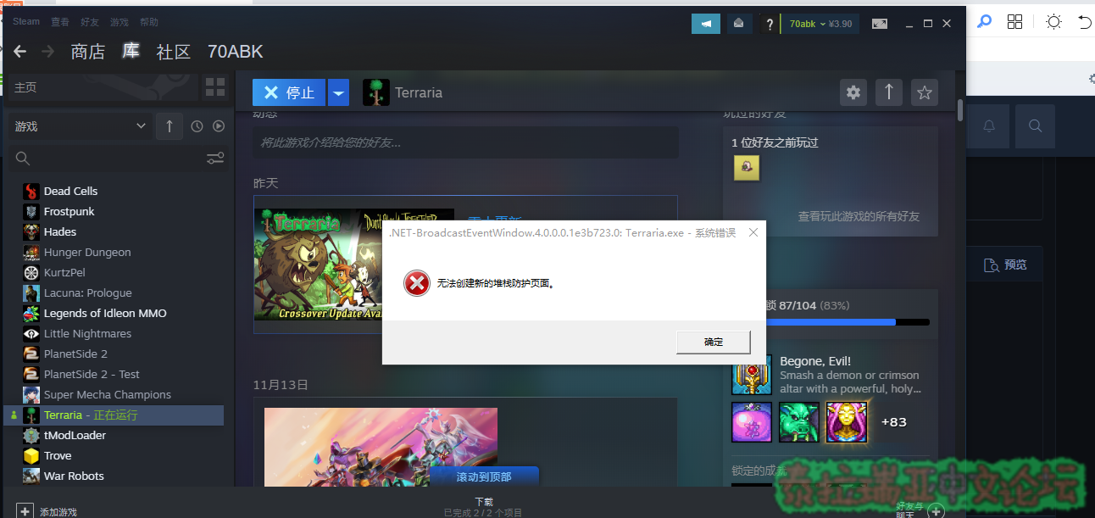This screenshot has height=518, width=1095.
Task: Open the Steam inbox envelope icon
Action: click(739, 24)
